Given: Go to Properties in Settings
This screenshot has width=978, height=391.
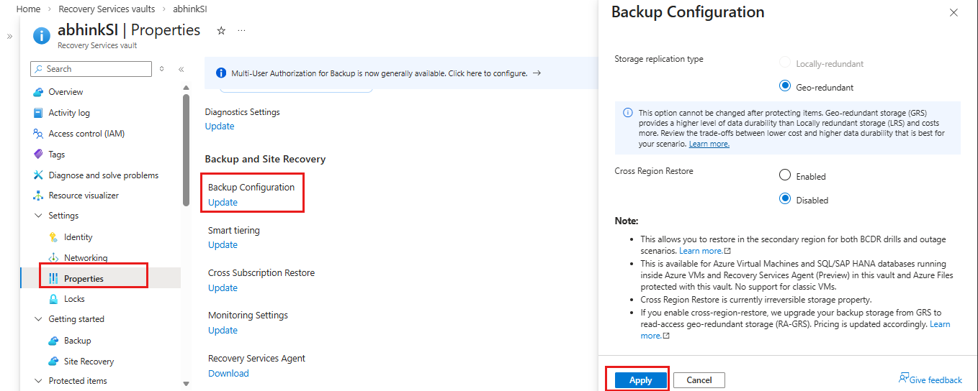Looking at the screenshot, I should click(x=84, y=278).
